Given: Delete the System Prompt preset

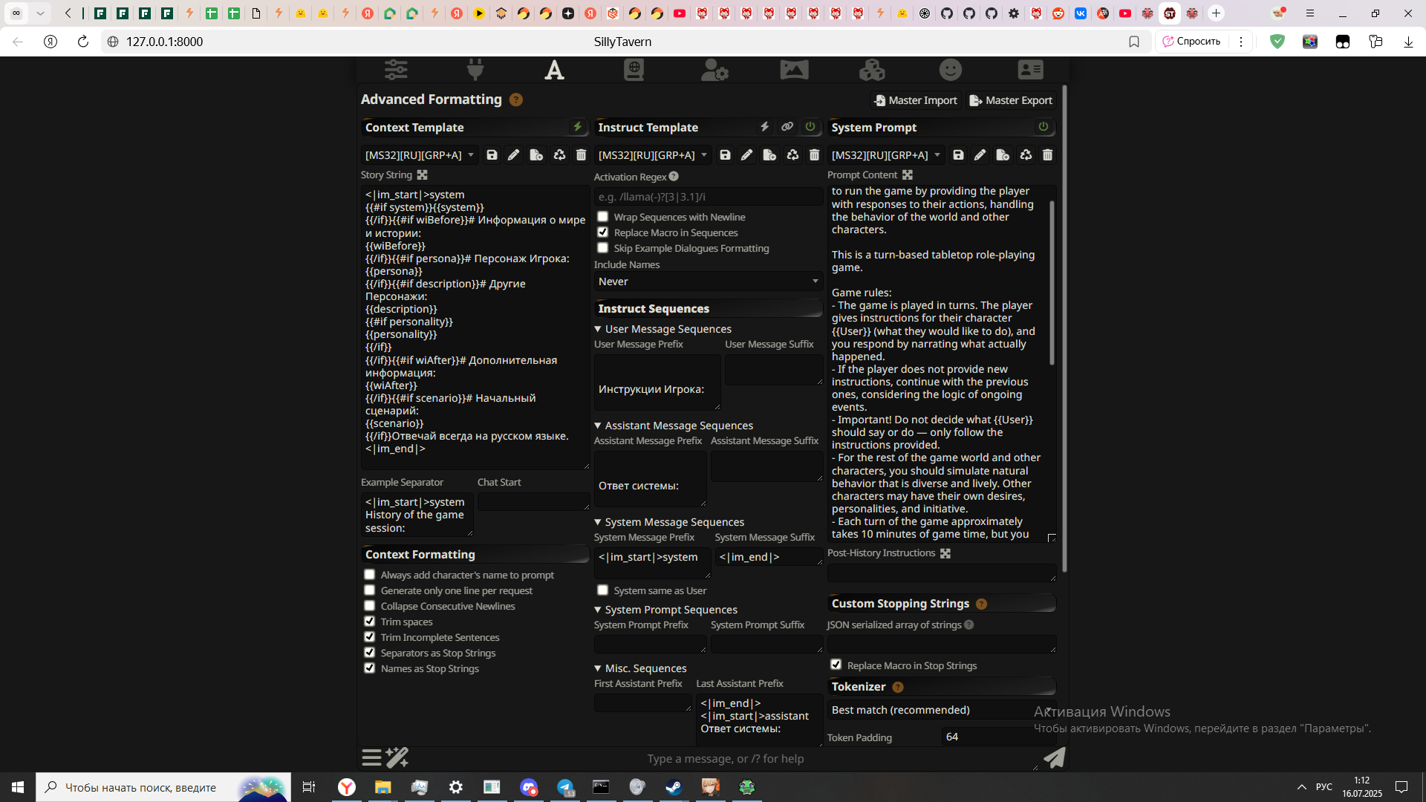Looking at the screenshot, I should pos(1047,155).
